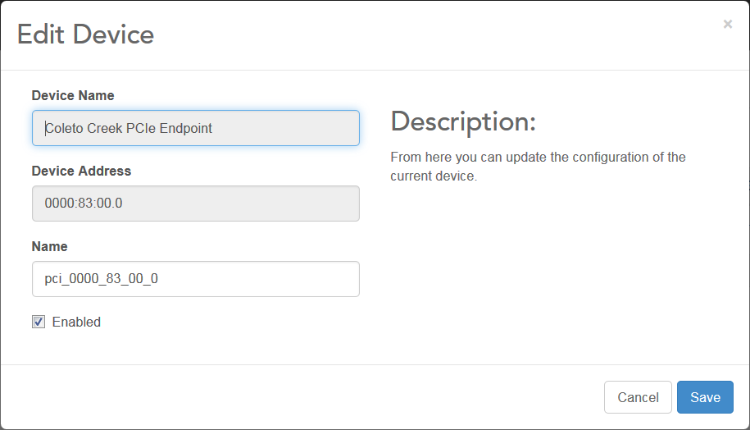Click the Enabled label text
The height and width of the screenshot is (430, 750).
(x=76, y=322)
